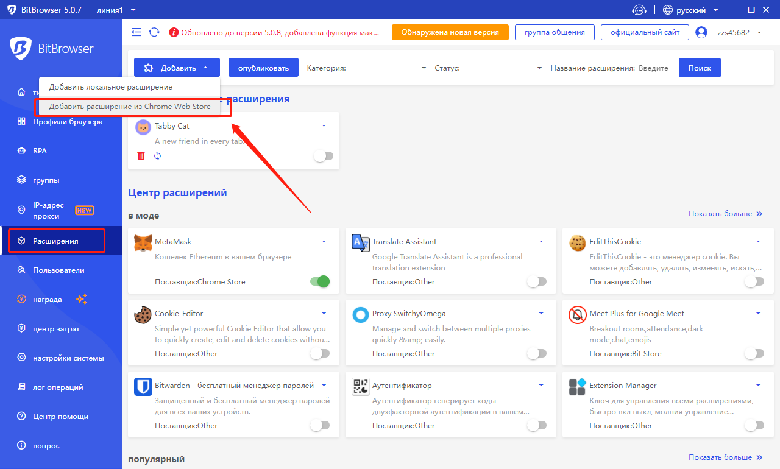
Task: Click the MetaMask fox icon
Action: (x=143, y=242)
